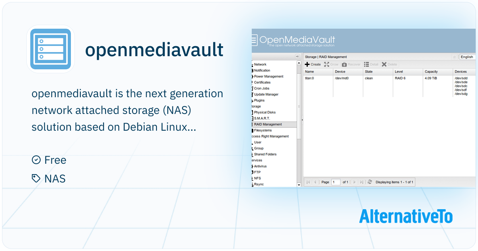Open Certificates in the sidebar

[x=262, y=82]
